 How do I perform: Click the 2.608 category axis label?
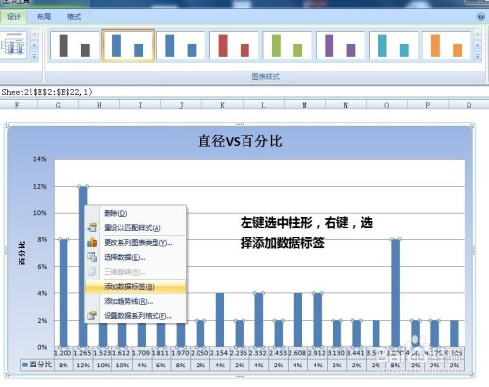coord(297,353)
